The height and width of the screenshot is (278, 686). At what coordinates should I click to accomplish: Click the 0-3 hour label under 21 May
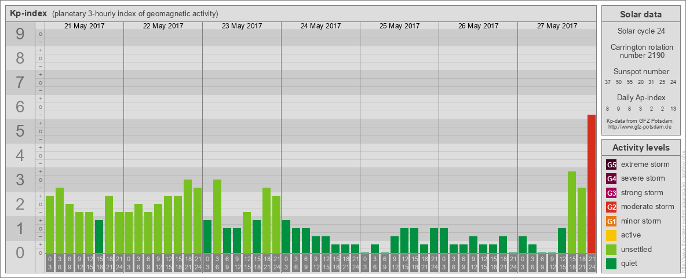point(49,263)
